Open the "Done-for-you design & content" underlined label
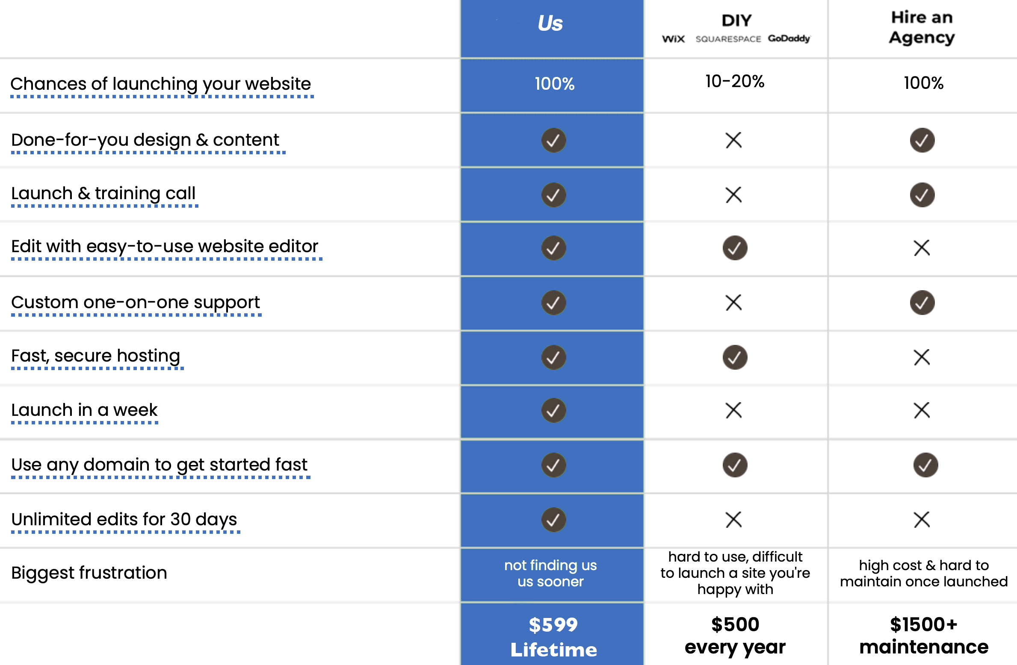 click(145, 140)
